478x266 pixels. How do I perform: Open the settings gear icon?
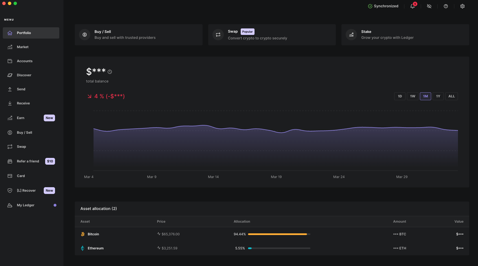pos(462,6)
